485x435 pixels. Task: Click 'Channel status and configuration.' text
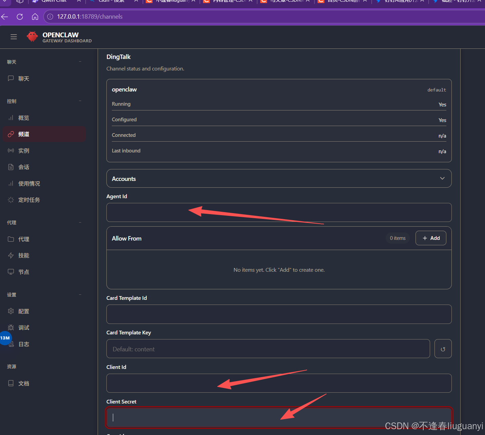[145, 69]
